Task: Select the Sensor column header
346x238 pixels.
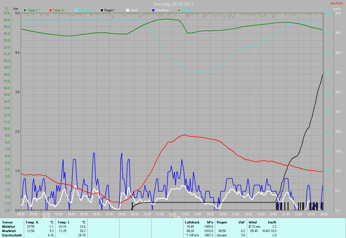Action: point(7,222)
